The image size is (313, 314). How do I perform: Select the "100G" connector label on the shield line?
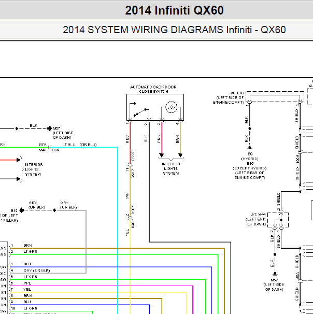click(x=297, y=159)
